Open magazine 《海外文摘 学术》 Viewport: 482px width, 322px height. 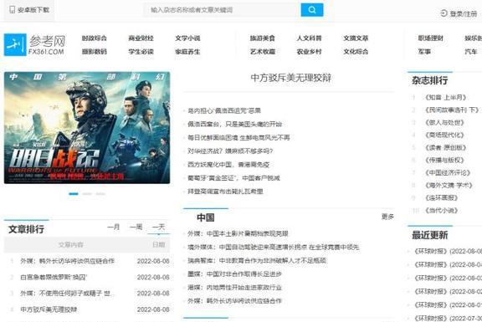pos(449,186)
